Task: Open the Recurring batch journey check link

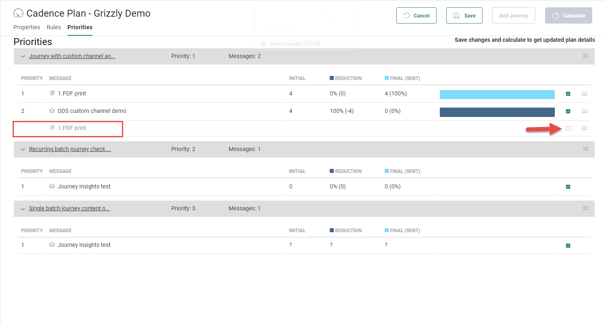Action: click(x=70, y=149)
